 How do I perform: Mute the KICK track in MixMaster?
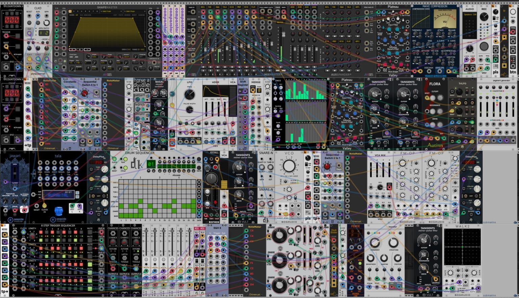coord(232,67)
